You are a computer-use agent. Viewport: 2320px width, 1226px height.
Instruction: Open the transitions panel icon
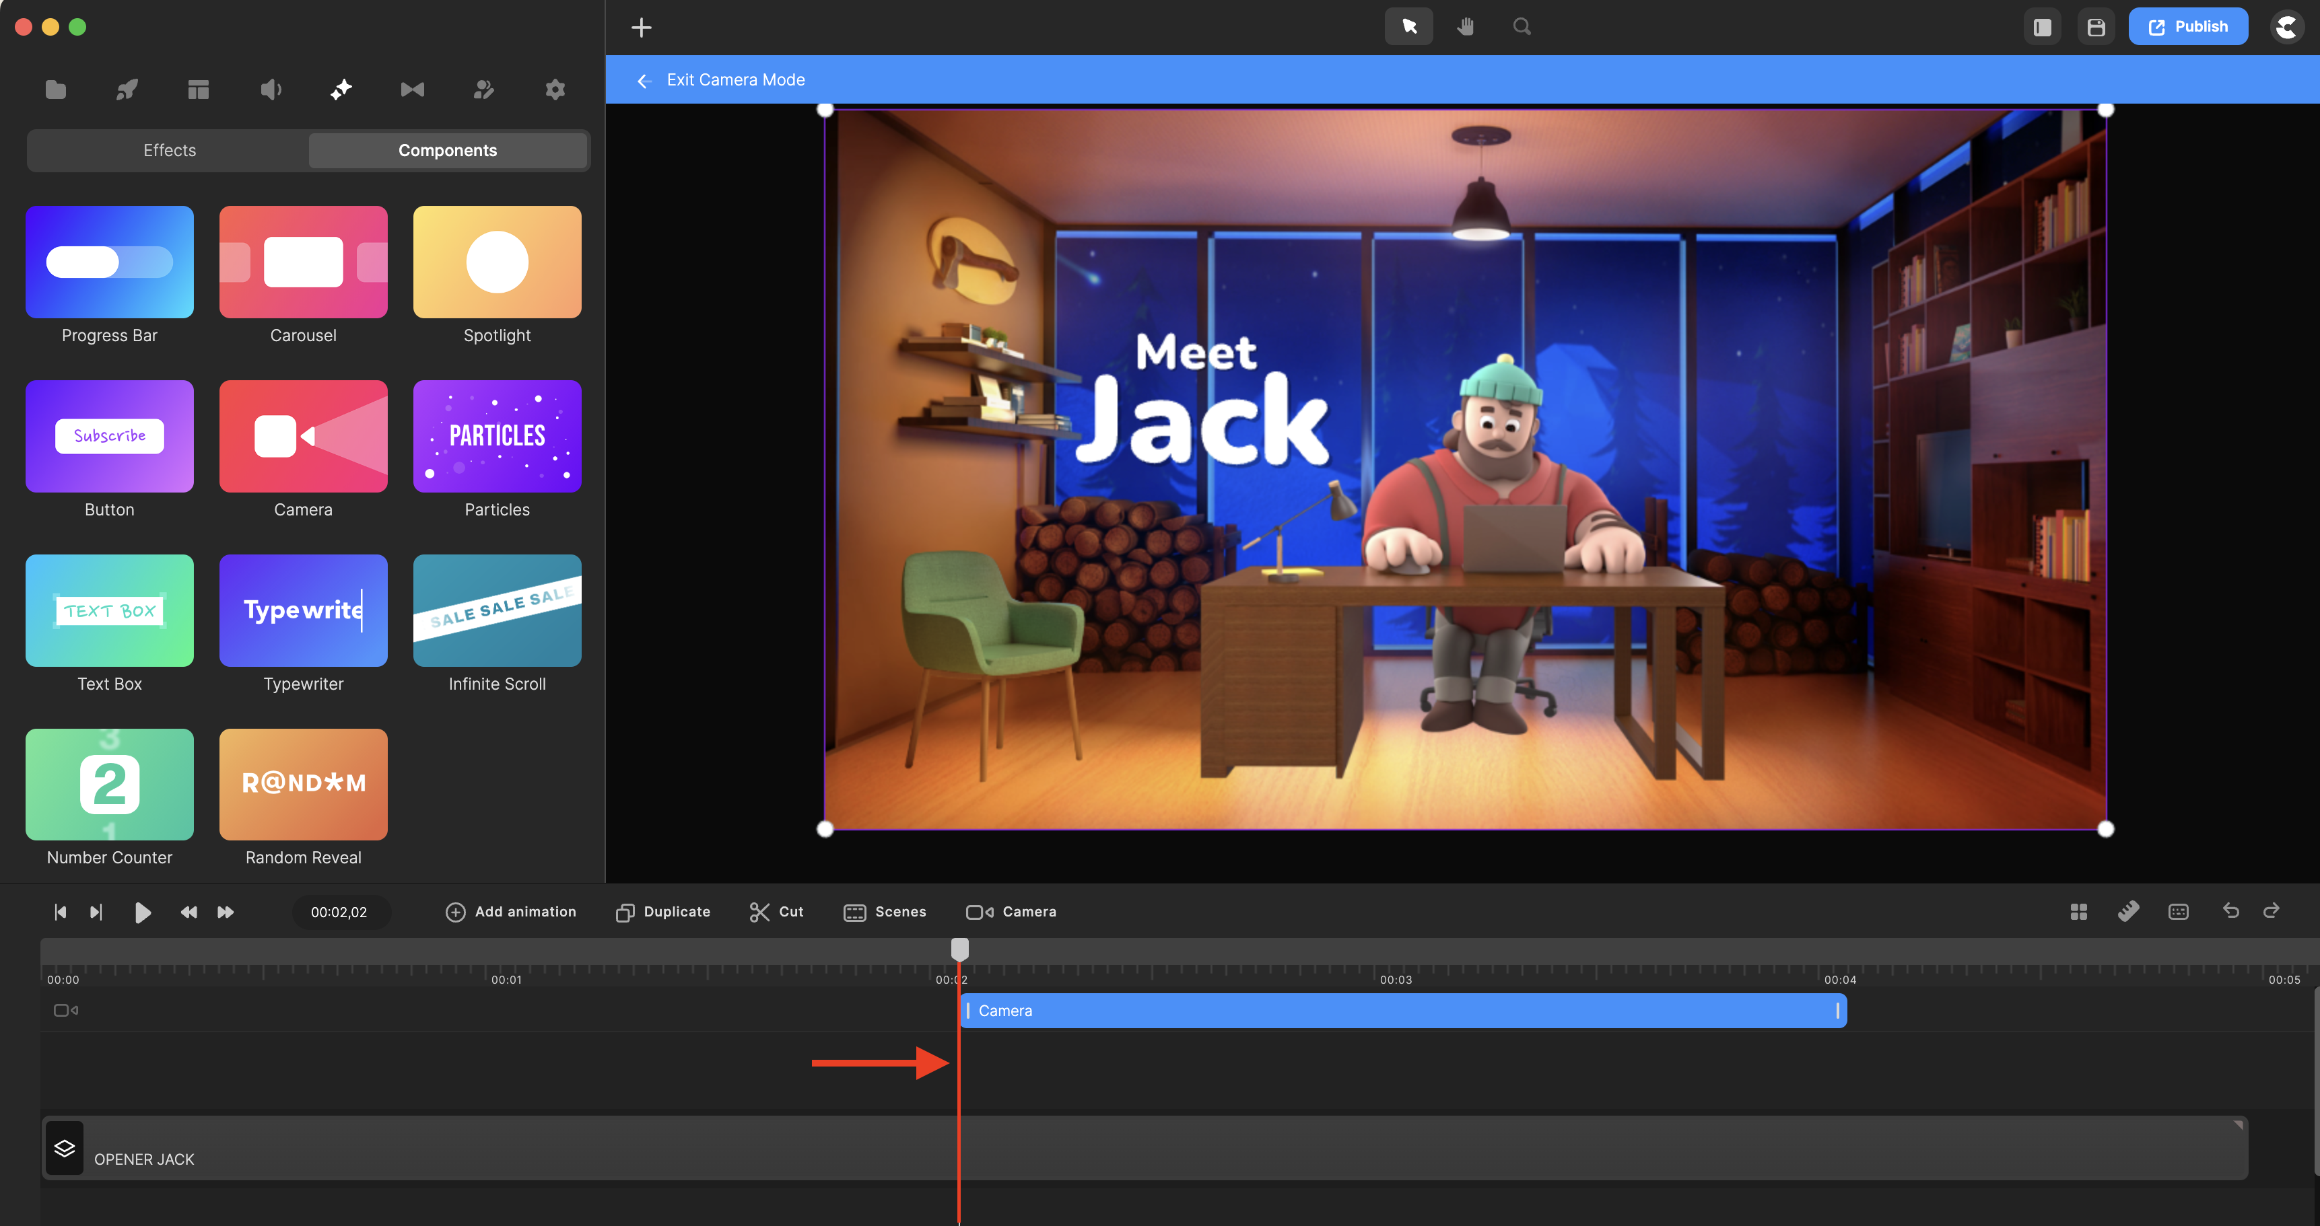[x=413, y=89]
